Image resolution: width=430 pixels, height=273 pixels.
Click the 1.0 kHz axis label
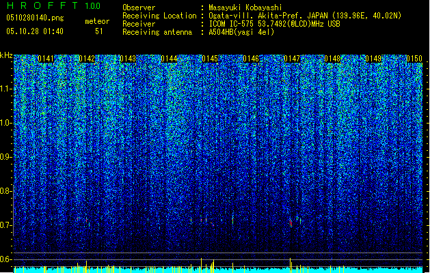(5, 123)
